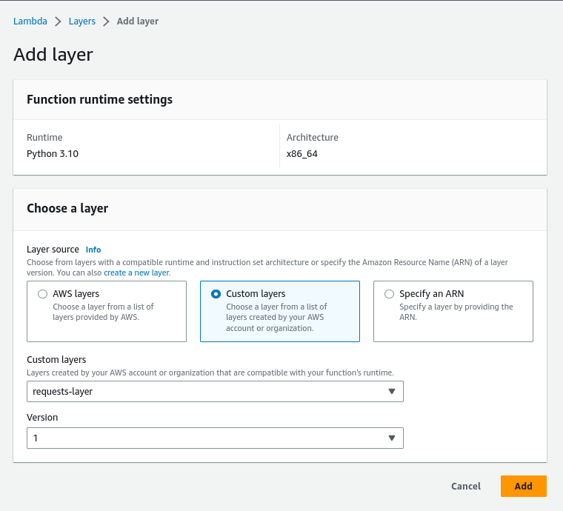Click the Python 3.10 runtime value

(x=53, y=154)
